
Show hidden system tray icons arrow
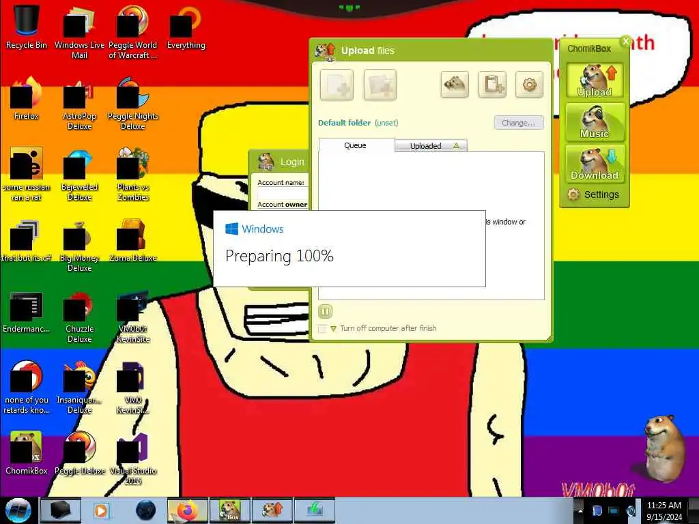(x=580, y=511)
